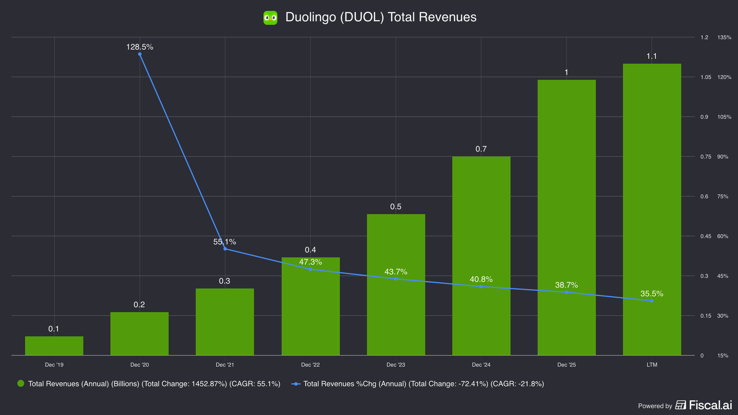
Task: Click the Dec '24 revenue bar
Action: point(481,256)
